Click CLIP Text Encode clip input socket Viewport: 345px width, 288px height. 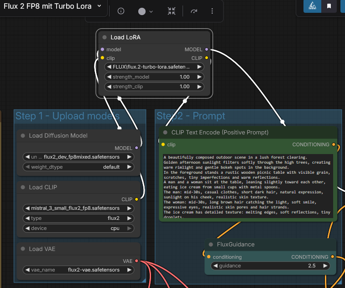pyautogui.click(x=163, y=144)
